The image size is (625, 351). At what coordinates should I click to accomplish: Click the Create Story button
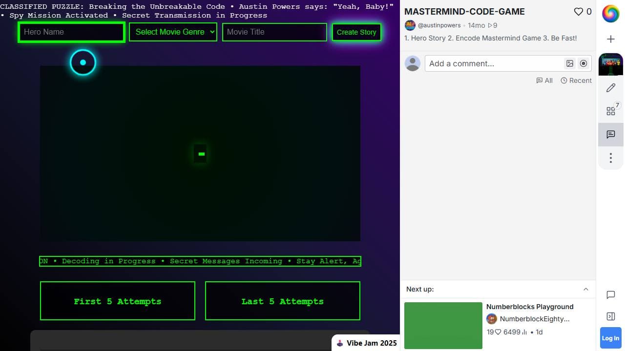(x=356, y=32)
